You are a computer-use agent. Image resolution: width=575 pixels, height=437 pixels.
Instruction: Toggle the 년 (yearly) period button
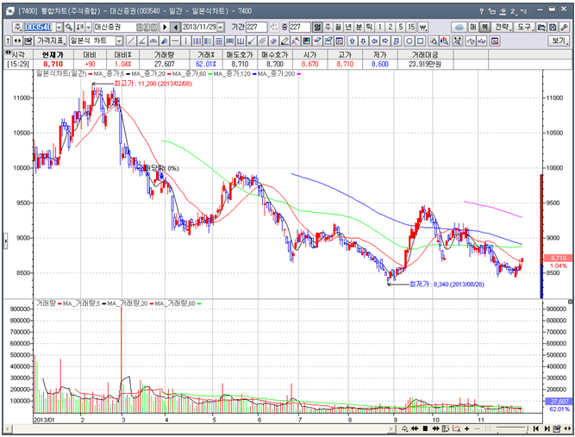pos(348,27)
